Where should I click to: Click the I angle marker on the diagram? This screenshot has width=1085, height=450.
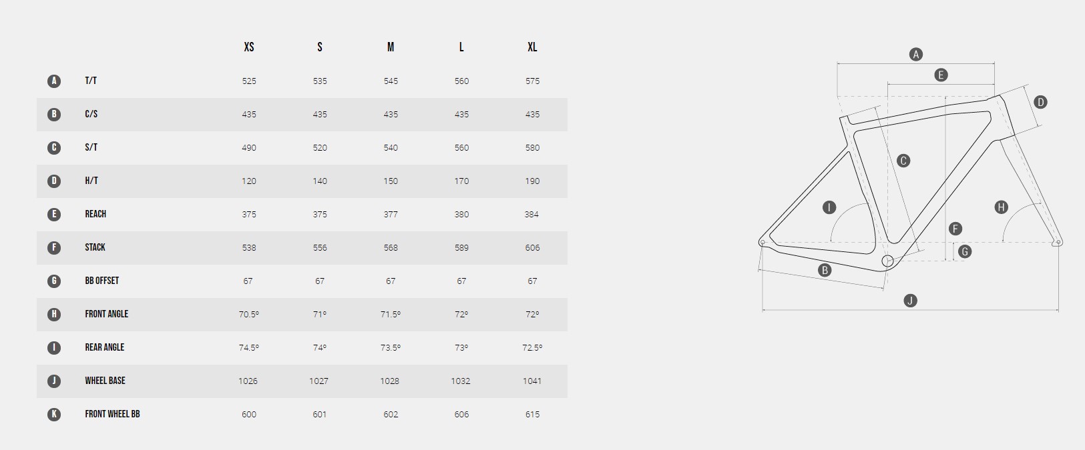pos(829,207)
